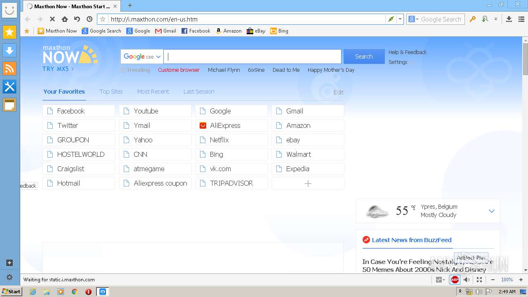Open Windows Start menu
The height and width of the screenshot is (297, 528).
coord(11,291)
